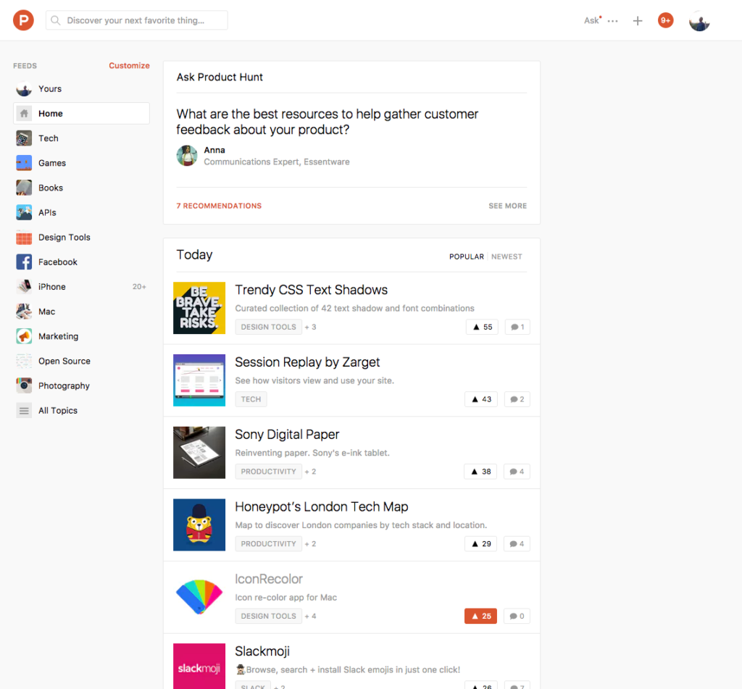Open the user profile avatar menu

[699, 21]
